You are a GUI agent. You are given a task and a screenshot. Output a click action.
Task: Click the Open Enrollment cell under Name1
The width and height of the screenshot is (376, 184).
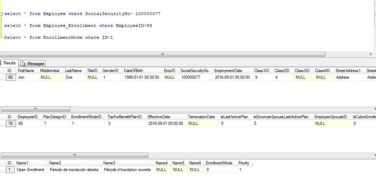pyautogui.click(x=31, y=170)
